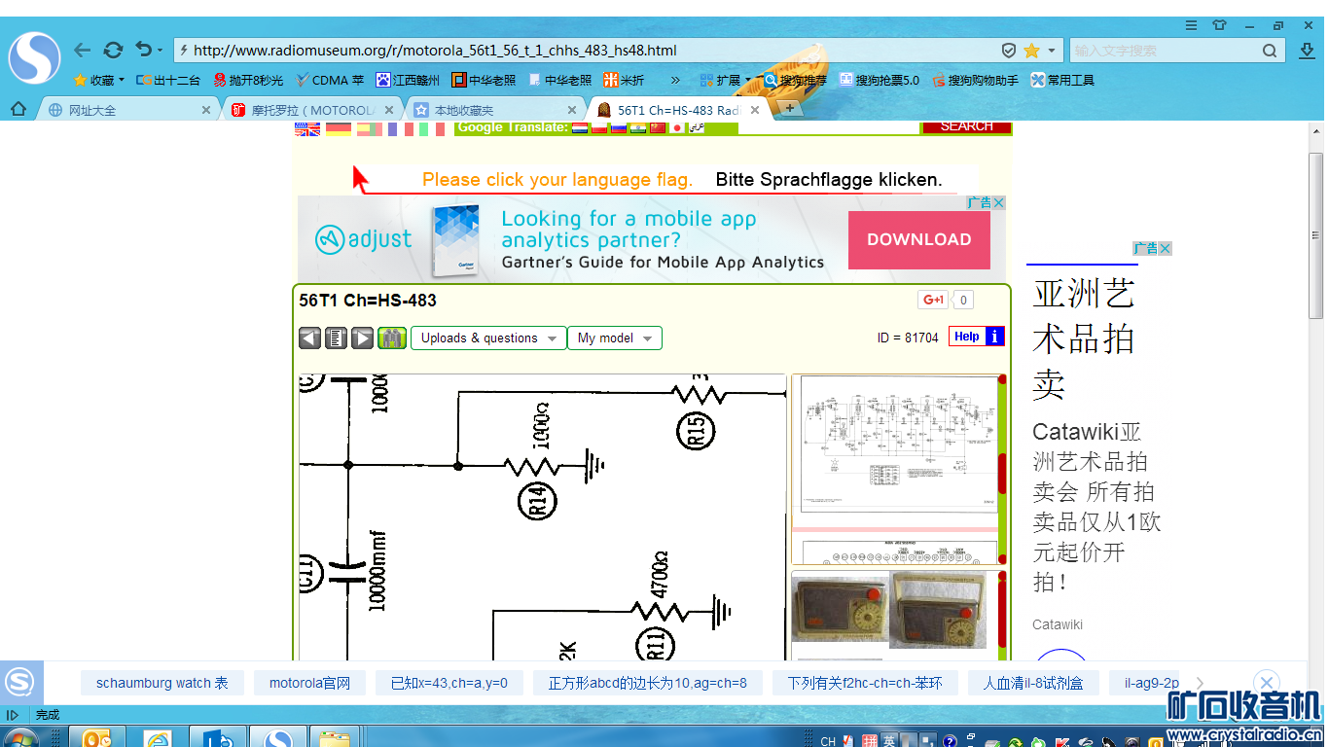
Task: Show next search suggestions arrow
Action: point(1201,683)
